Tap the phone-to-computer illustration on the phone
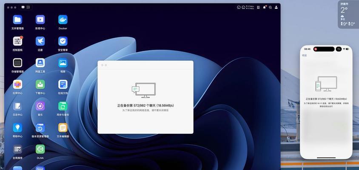The image size is (359, 170). click(x=326, y=84)
